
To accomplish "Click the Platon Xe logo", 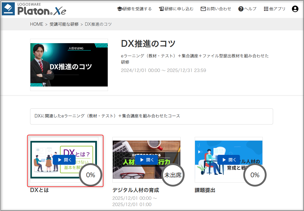I will point(34,9).
